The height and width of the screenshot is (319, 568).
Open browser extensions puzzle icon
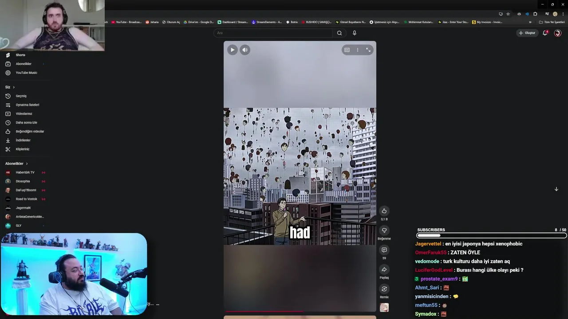coord(535,14)
